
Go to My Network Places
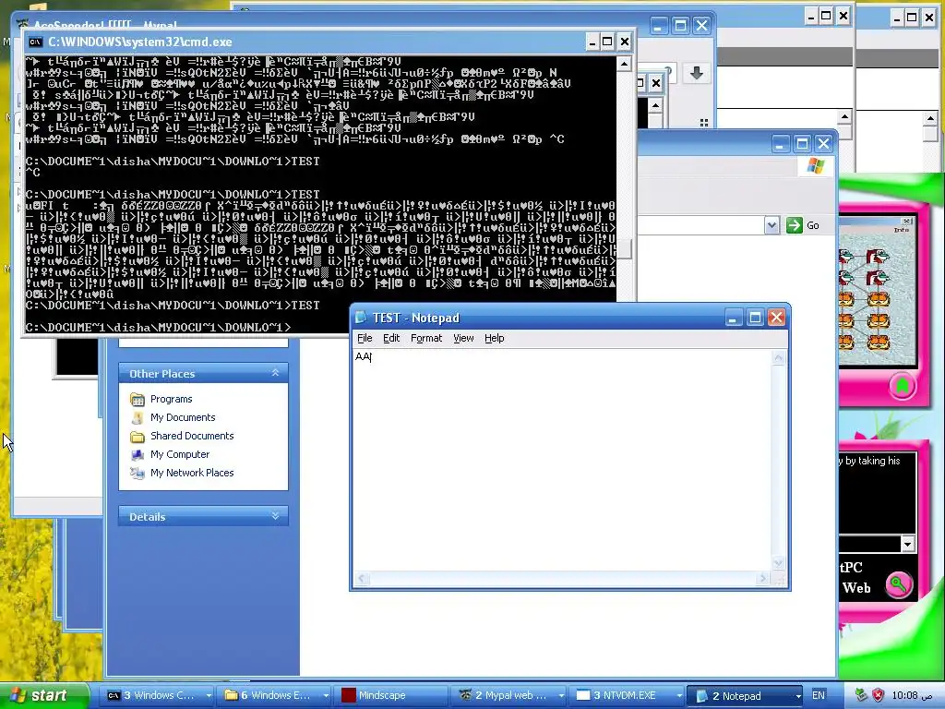(x=192, y=473)
